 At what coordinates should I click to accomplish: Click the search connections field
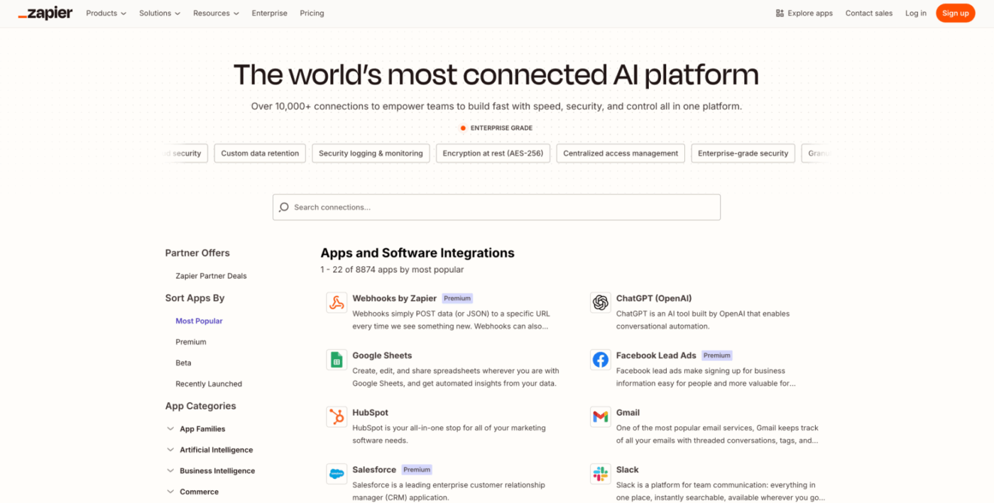[x=496, y=206]
